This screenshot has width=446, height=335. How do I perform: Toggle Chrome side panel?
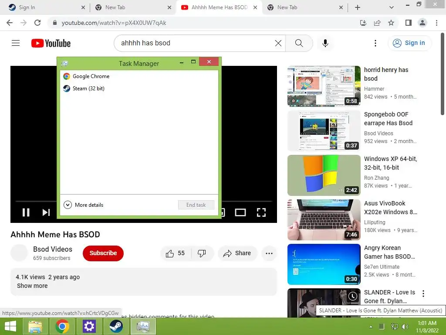click(x=409, y=23)
